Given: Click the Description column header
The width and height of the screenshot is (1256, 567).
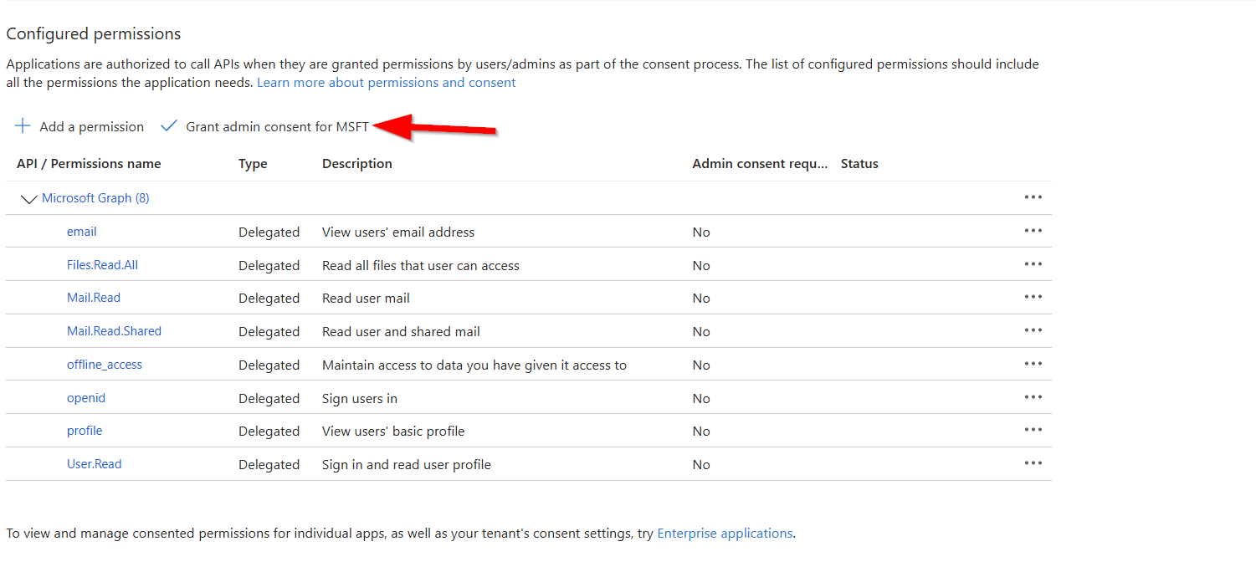Looking at the screenshot, I should tap(357, 164).
